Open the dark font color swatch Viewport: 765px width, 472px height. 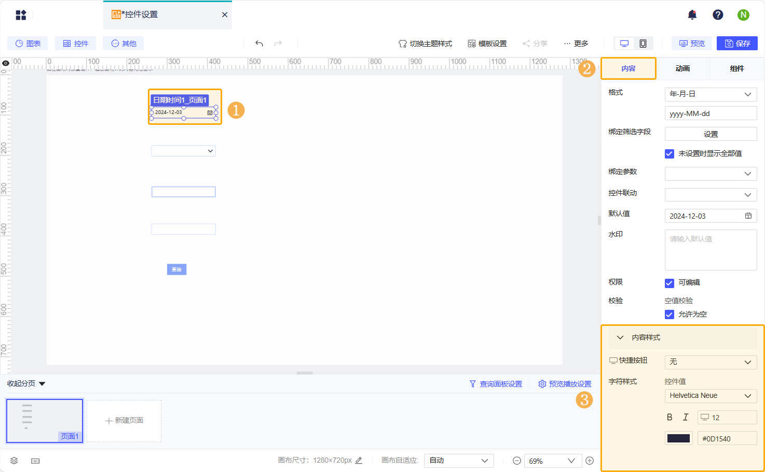click(678, 438)
